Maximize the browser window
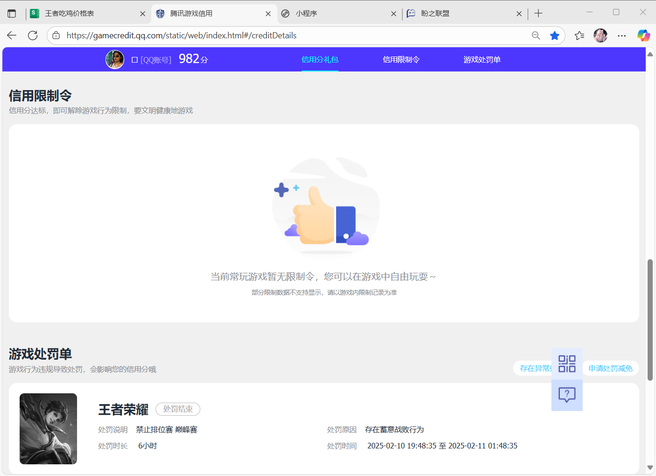Screen dimensions: 656x476 pyautogui.click(x=616, y=12)
